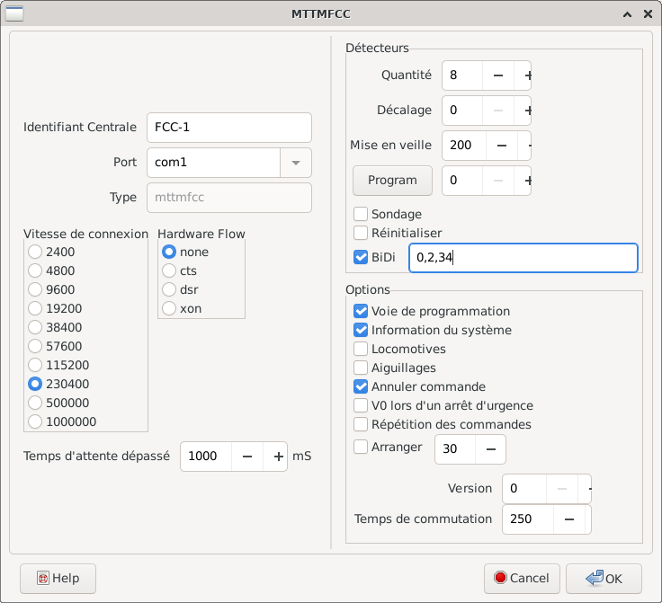Image resolution: width=662 pixels, height=603 pixels.
Task: Open the window menu icon in title bar
Action: coord(13,13)
